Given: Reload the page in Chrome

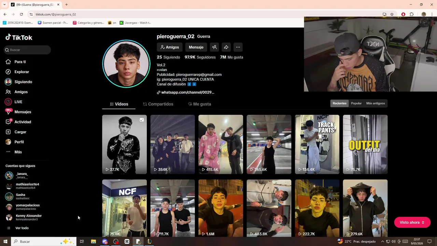Looking at the screenshot, I should pyautogui.click(x=21, y=14).
